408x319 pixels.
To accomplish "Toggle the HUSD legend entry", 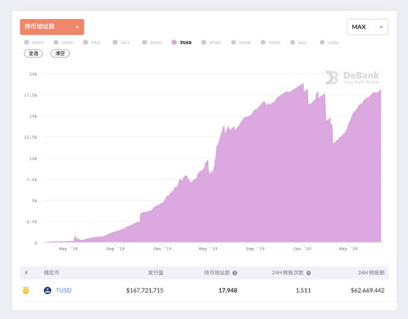I will (x=211, y=42).
